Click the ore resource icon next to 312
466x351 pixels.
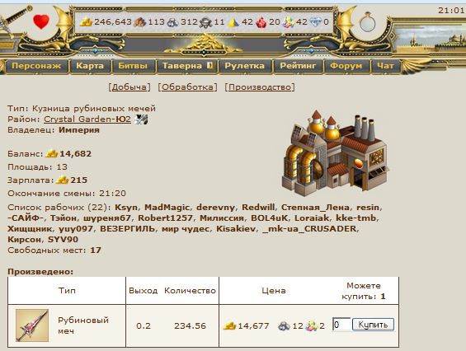click(172, 22)
